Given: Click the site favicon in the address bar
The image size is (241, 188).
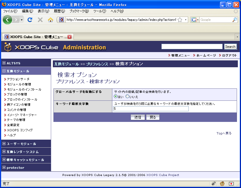Looking at the screenshot, I should [61, 20].
